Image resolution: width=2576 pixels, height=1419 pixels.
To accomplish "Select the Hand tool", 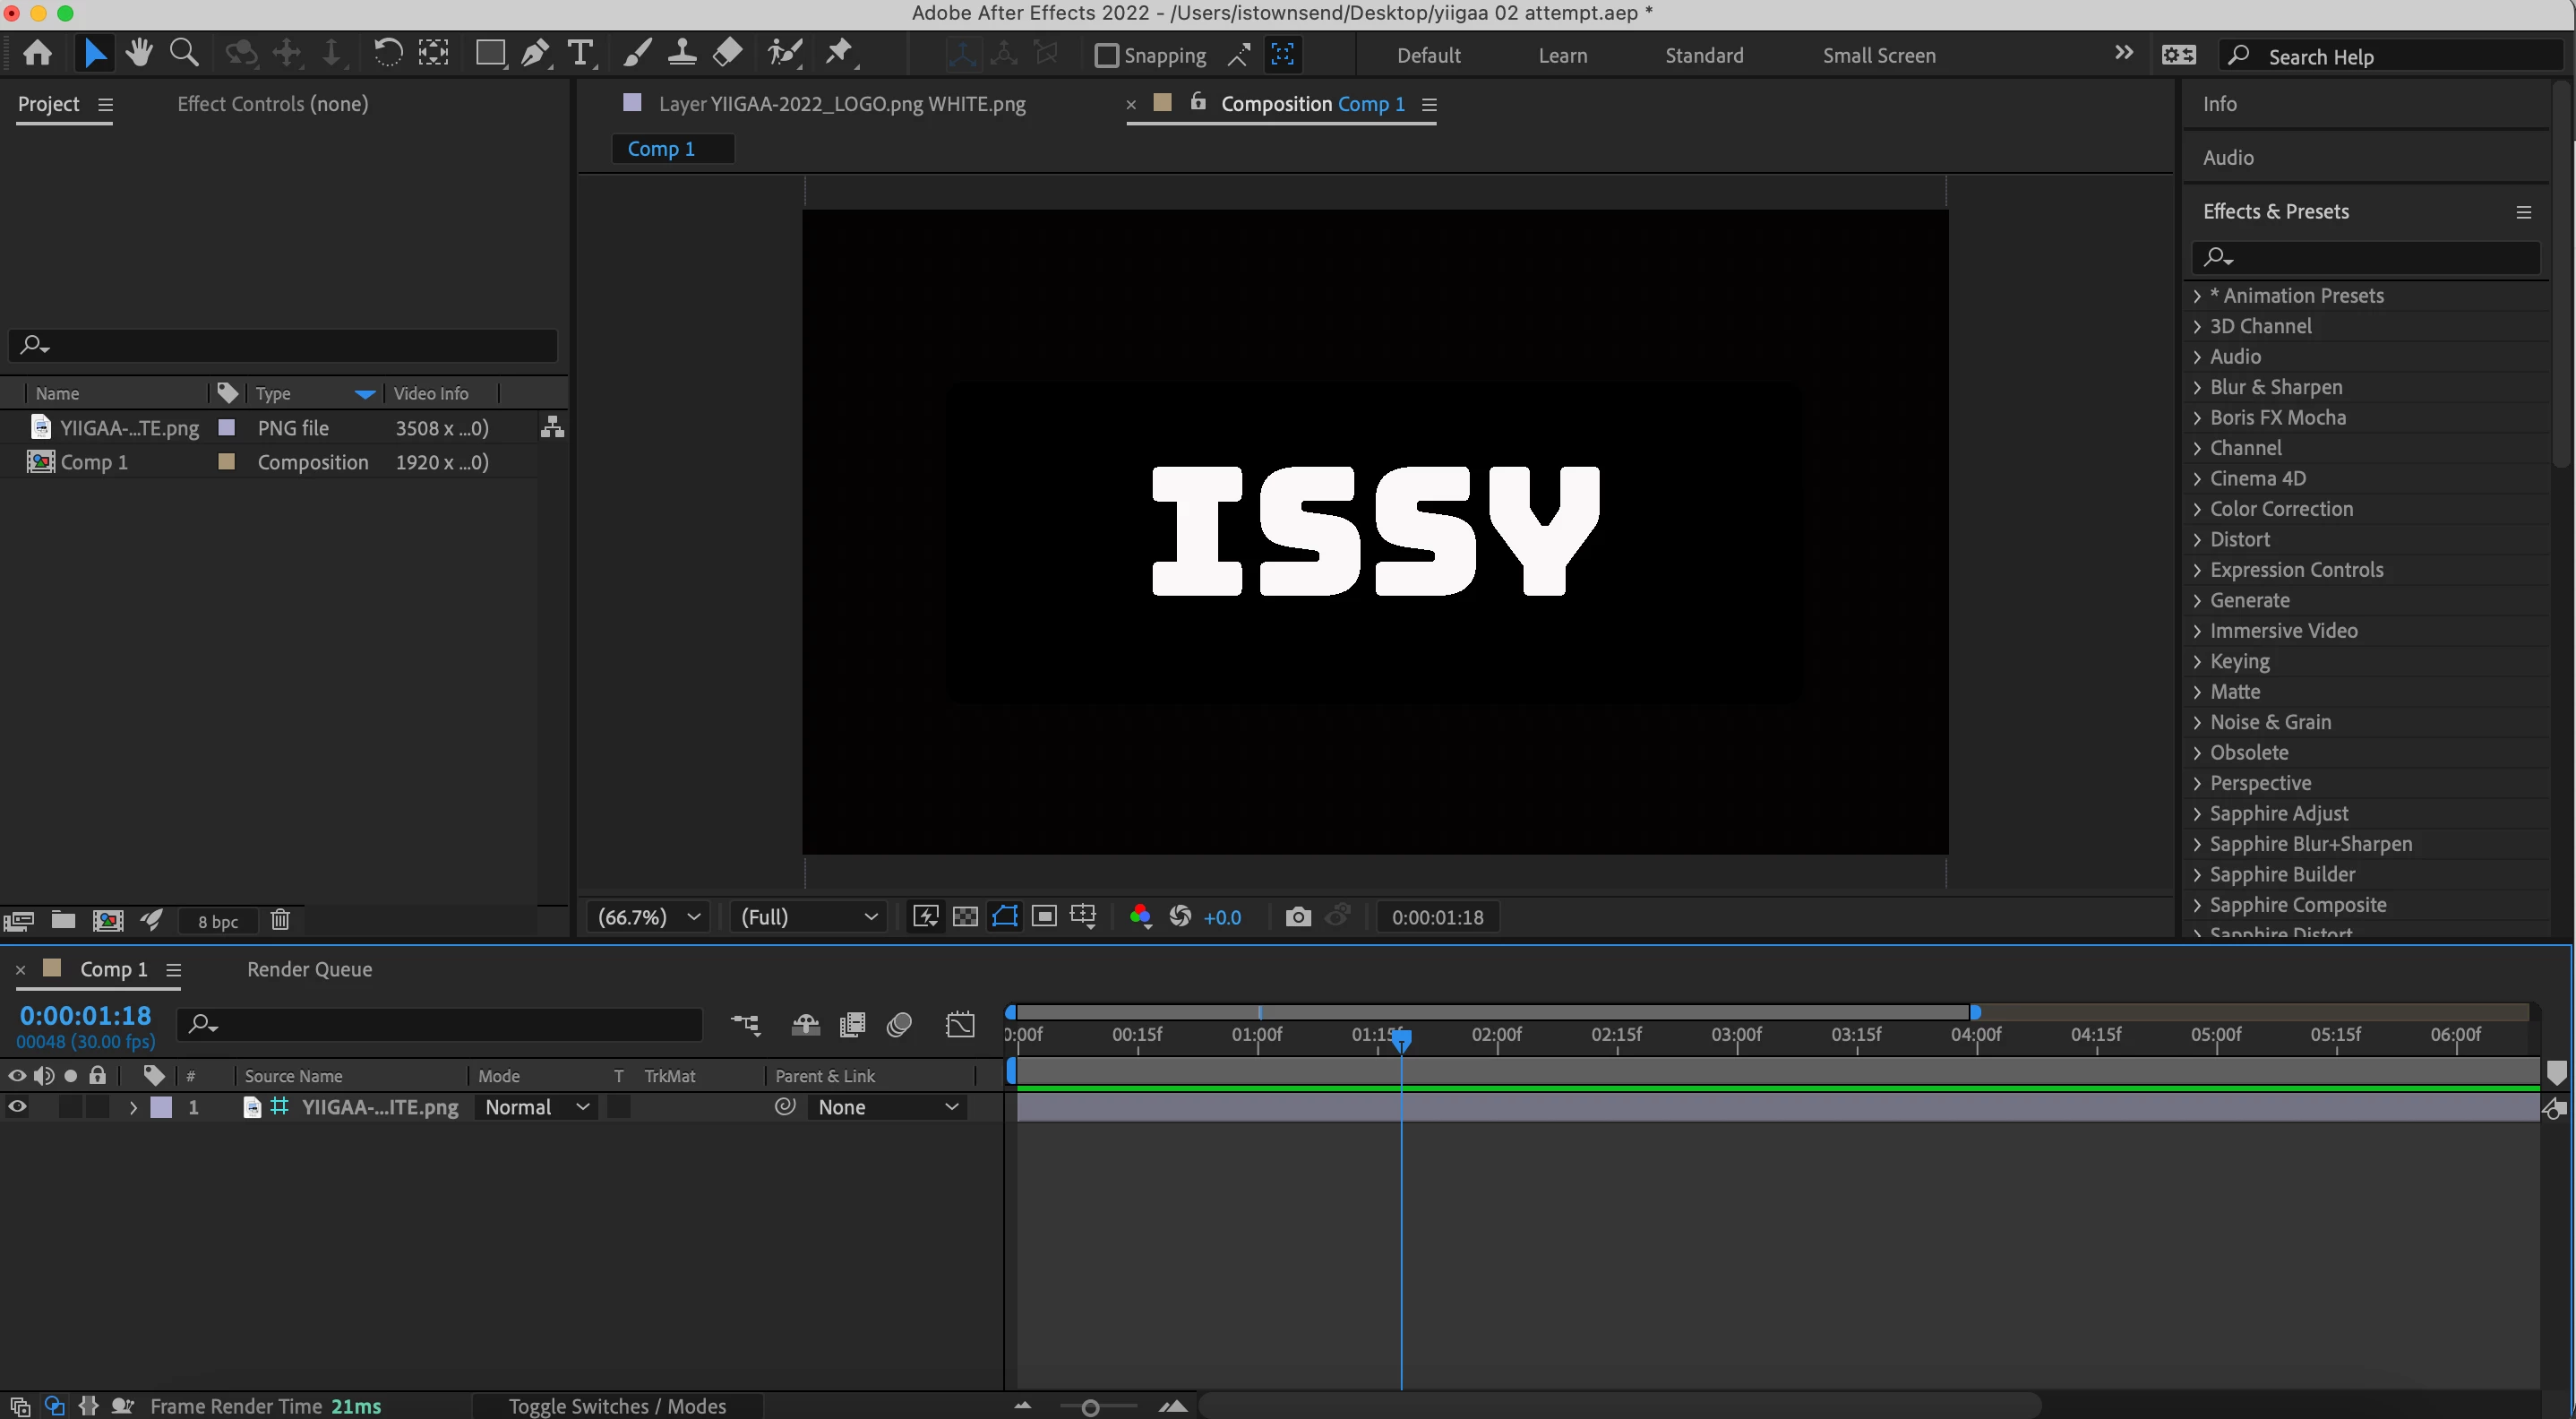I will [139, 53].
